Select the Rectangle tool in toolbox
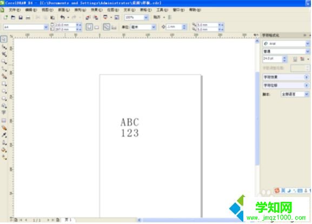312x224 pixels. [x=4, y=84]
